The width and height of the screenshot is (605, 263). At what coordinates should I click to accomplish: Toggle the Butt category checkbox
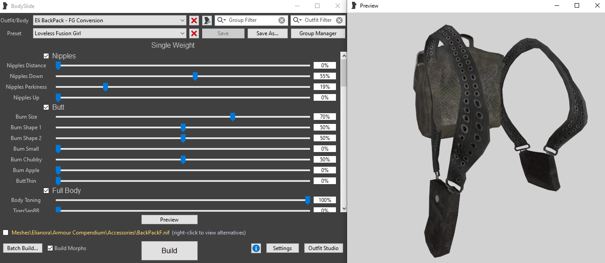click(46, 107)
